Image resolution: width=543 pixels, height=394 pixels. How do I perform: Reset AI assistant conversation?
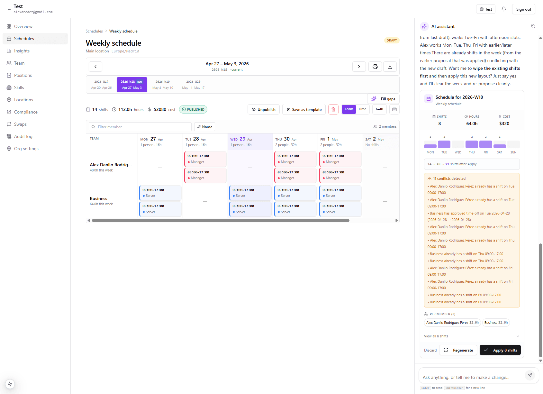[533, 26]
